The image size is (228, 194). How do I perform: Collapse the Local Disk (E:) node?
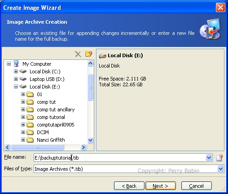point(16,87)
